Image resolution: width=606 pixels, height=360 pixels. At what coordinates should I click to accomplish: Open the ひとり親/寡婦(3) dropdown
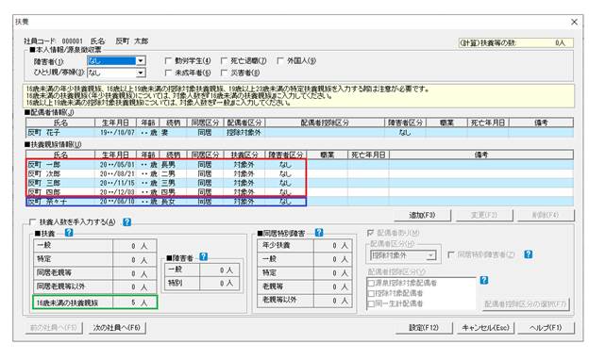click(141, 73)
